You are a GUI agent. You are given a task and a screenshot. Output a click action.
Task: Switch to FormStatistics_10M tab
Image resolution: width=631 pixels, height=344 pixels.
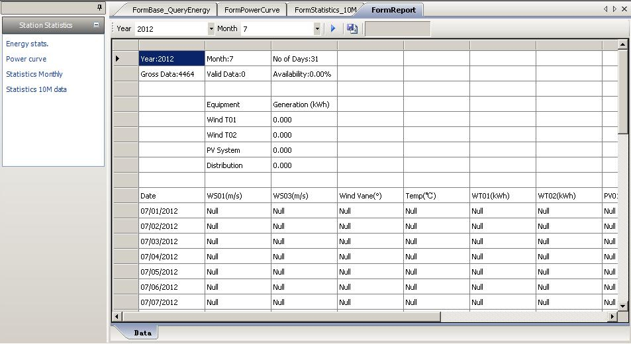[x=324, y=10]
